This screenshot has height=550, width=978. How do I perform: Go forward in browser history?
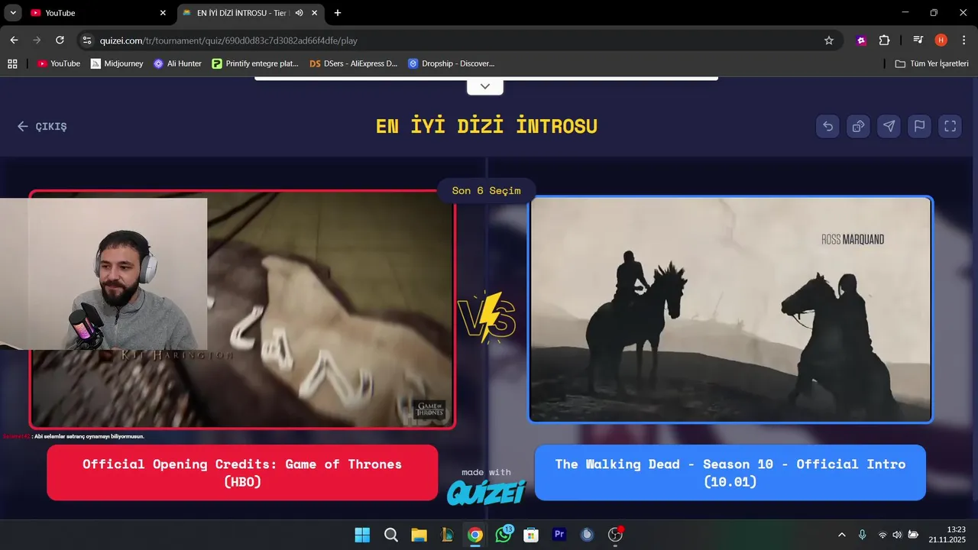tap(37, 40)
